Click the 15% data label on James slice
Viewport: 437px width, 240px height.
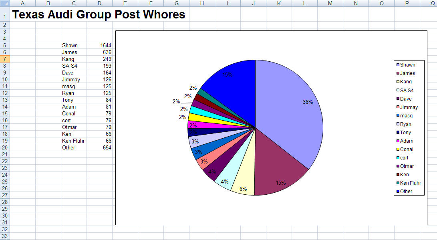point(281,183)
